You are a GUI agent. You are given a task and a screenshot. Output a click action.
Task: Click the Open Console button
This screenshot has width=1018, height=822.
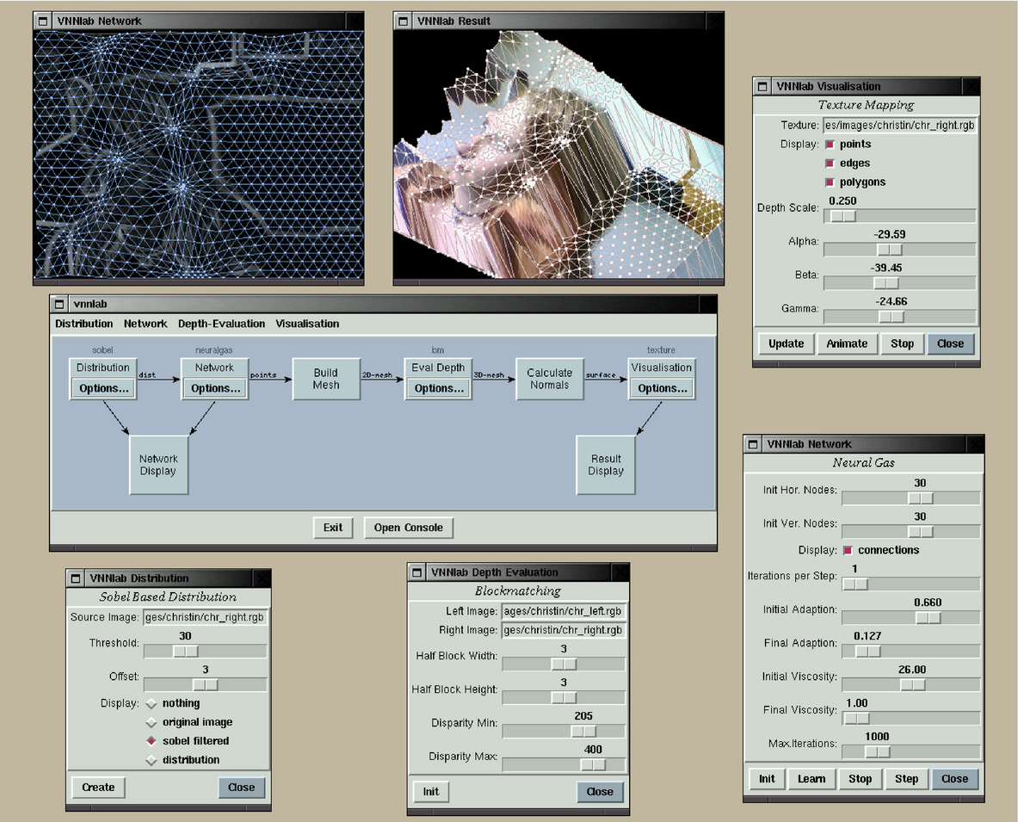pos(408,528)
